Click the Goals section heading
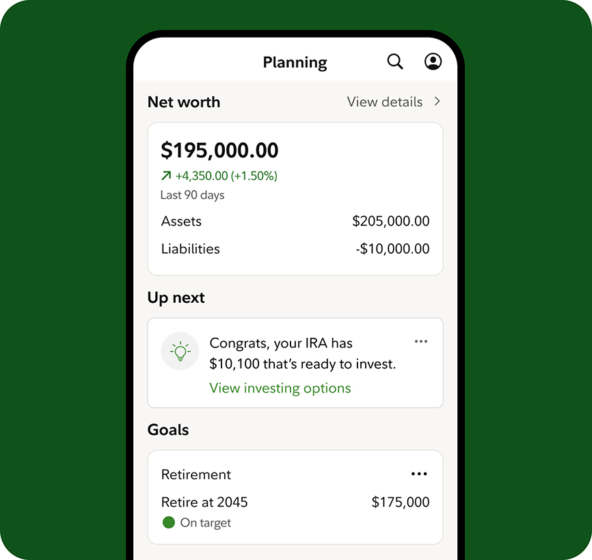The height and width of the screenshot is (560, 592). click(168, 430)
